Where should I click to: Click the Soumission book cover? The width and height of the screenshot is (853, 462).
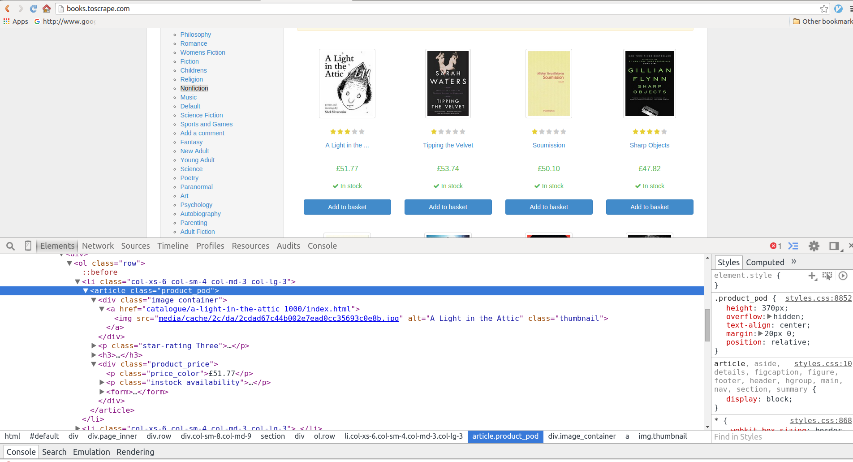[549, 84]
